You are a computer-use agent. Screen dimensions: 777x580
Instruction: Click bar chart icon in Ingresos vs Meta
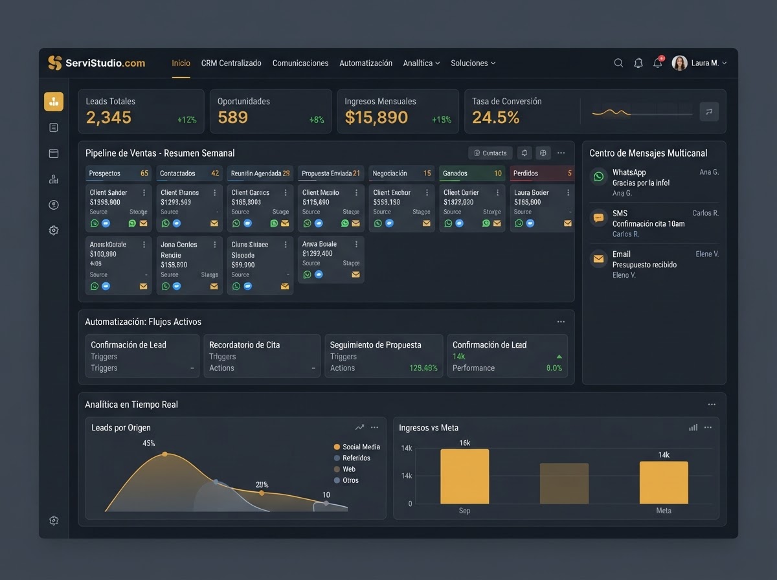click(693, 427)
